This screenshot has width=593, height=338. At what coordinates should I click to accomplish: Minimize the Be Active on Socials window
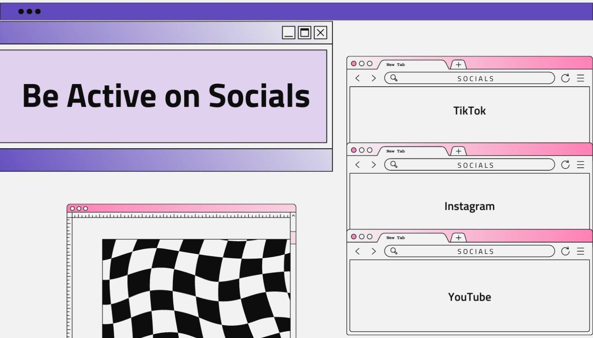point(289,33)
